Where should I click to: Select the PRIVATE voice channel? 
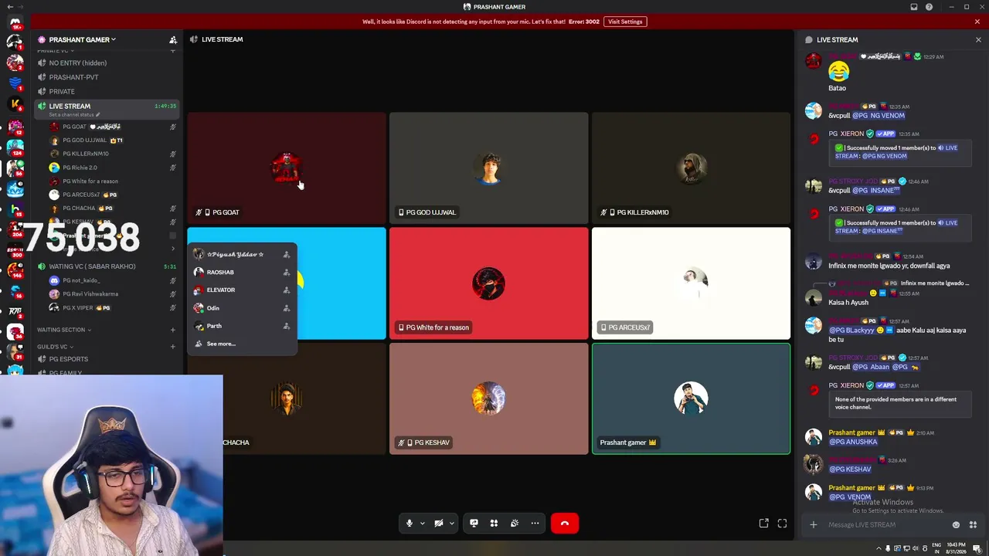tap(106, 91)
